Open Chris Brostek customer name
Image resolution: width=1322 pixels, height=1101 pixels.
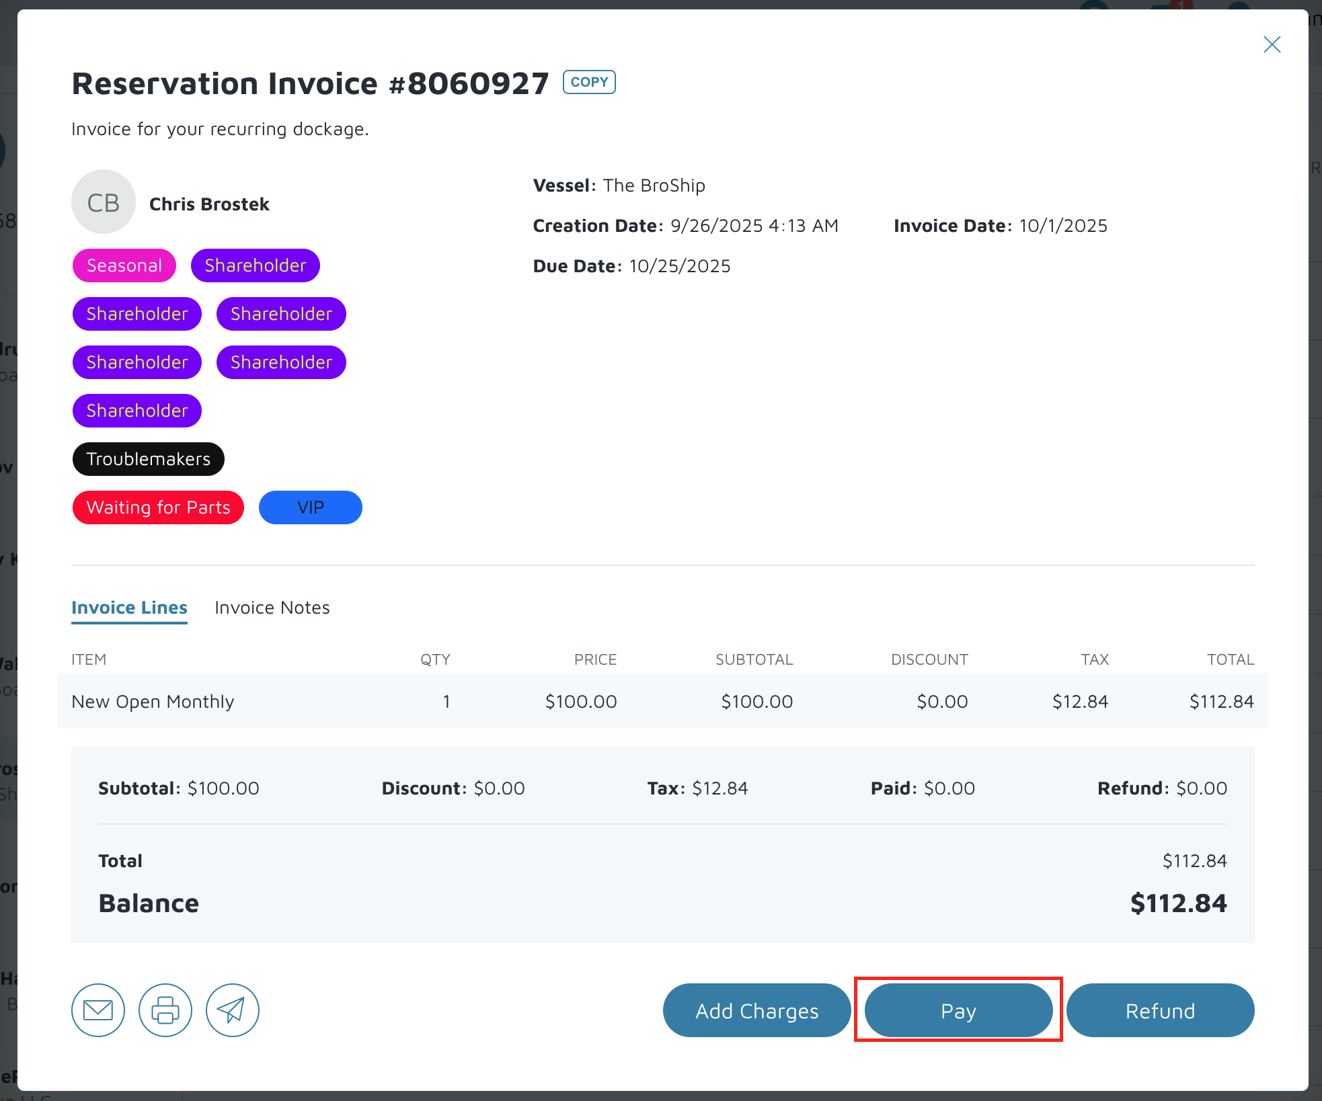tap(209, 204)
